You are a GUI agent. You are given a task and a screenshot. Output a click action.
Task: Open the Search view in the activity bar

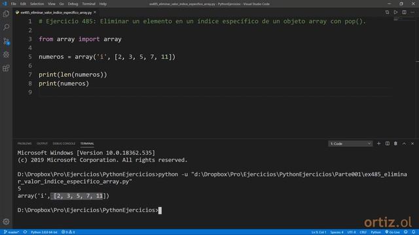[x=6, y=27]
